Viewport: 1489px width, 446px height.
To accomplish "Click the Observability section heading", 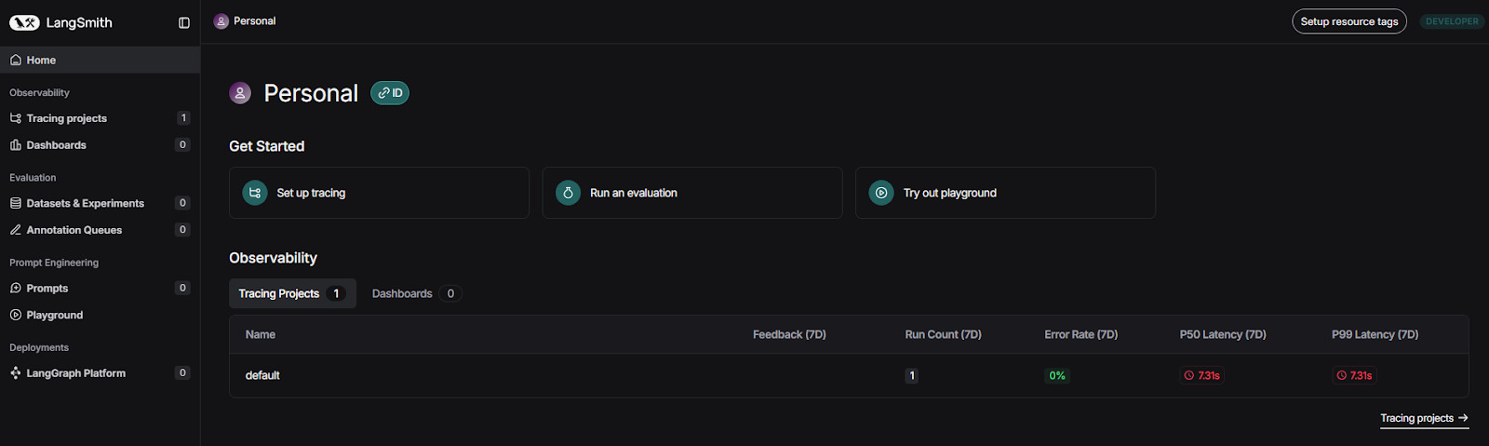I will [x=273, y=258].
